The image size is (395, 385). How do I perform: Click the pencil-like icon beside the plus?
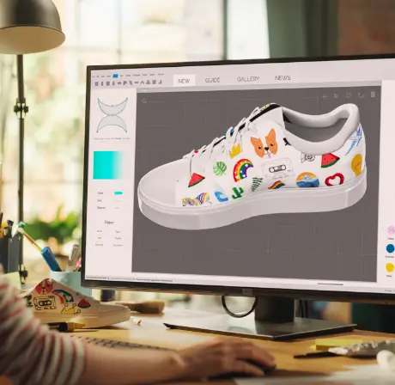pos(337,96)
